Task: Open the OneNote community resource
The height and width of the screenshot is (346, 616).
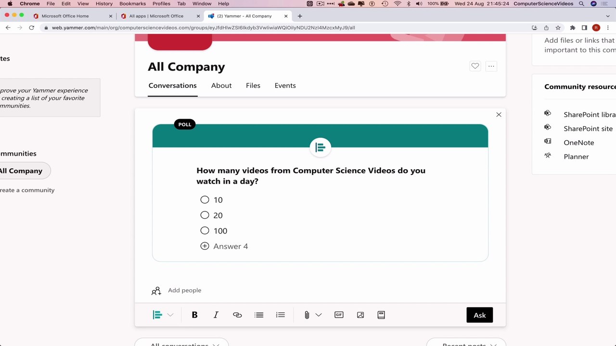Action: click(x=579, y=143)
